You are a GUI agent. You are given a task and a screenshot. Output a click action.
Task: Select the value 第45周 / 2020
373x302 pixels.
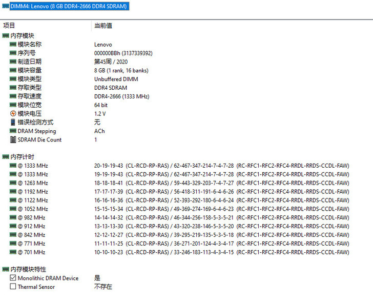point(111,62)
